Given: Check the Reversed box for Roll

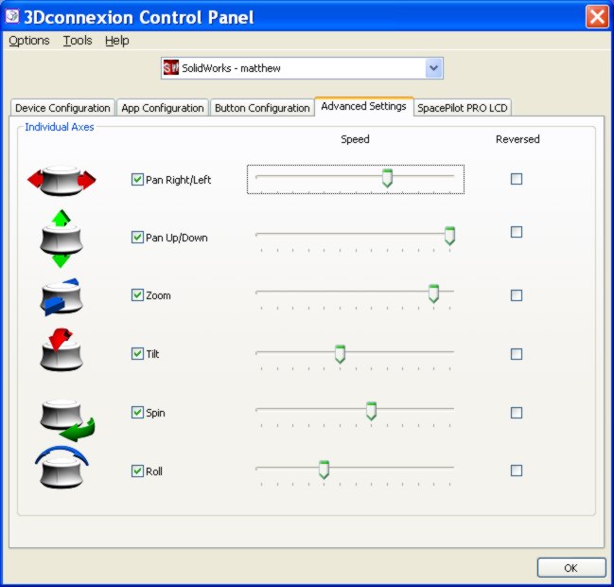Looking at the screenshot, I should point(517,471).
